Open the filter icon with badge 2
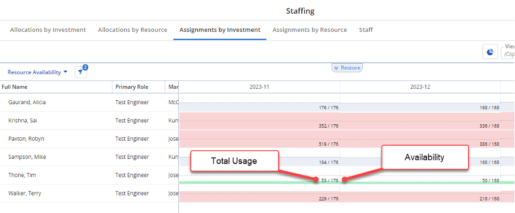 (x=81, y=72)
